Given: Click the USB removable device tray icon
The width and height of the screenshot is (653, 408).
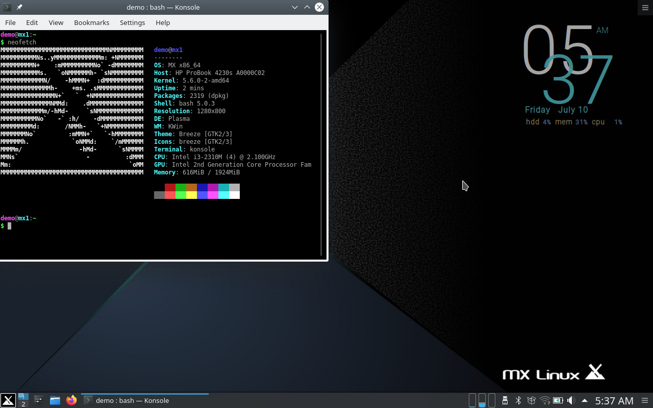Looking at the screenshot, I should 505,400.
